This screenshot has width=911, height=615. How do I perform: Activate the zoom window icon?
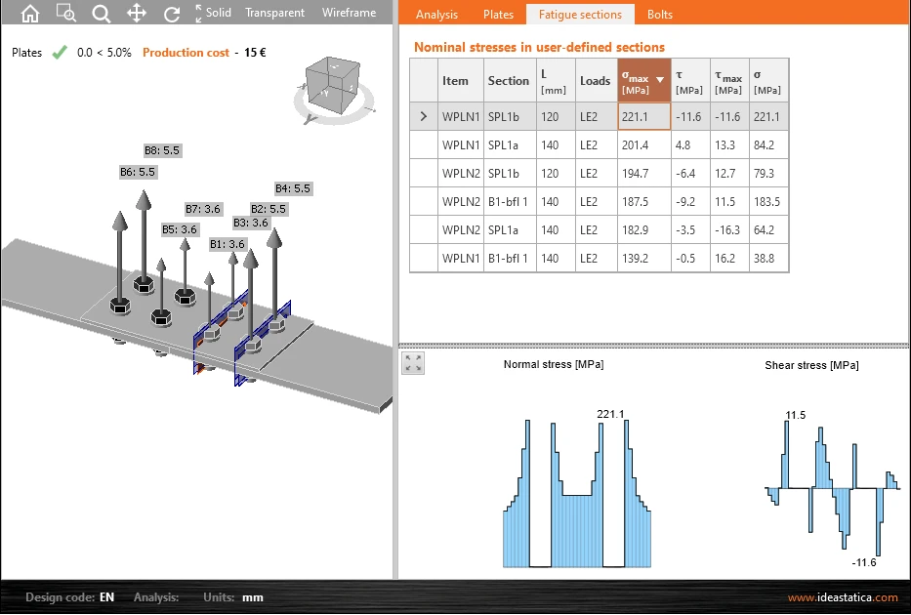point(66,13)
